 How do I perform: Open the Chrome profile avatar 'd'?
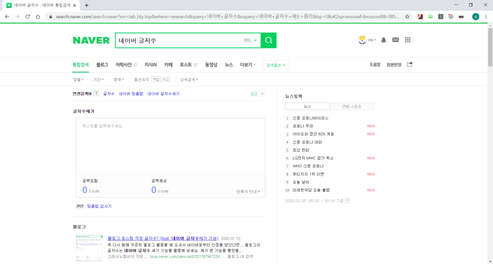tap(476, 17)
